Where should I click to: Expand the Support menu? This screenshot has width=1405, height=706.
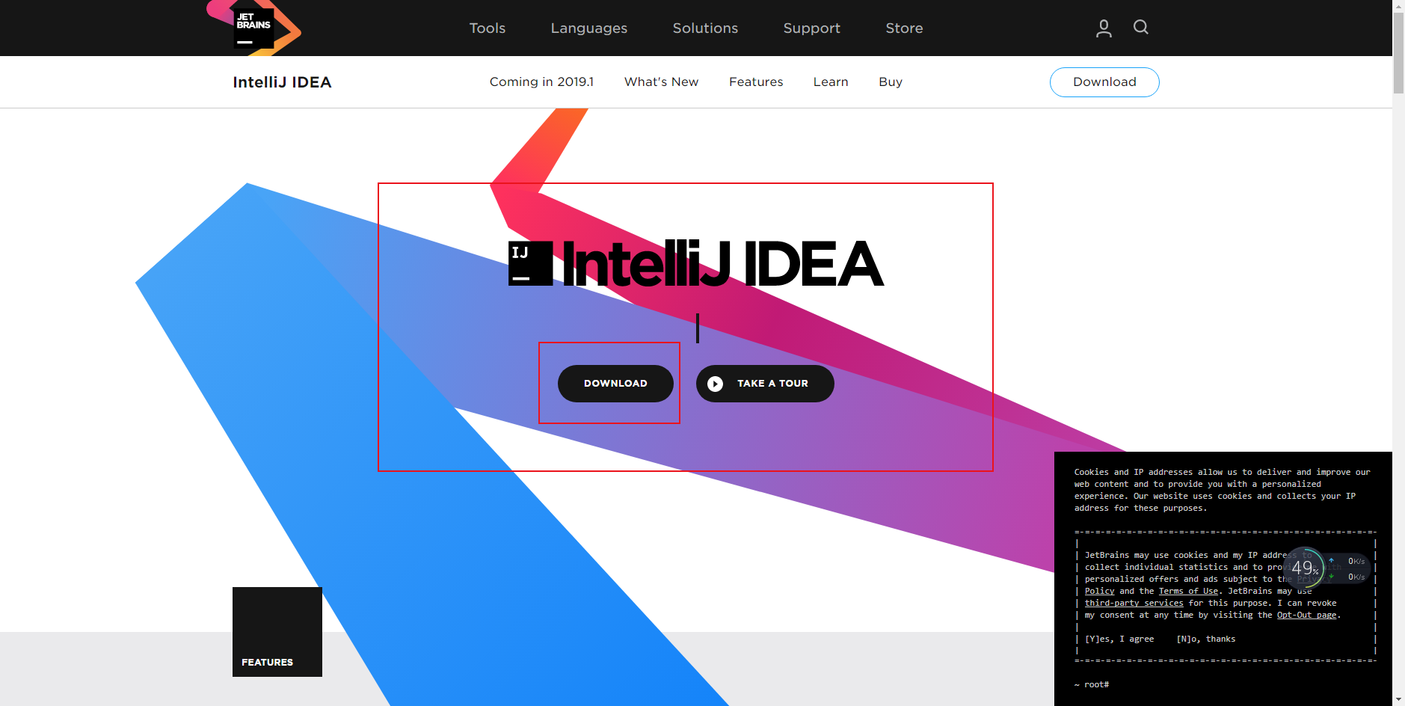point(812,28)
